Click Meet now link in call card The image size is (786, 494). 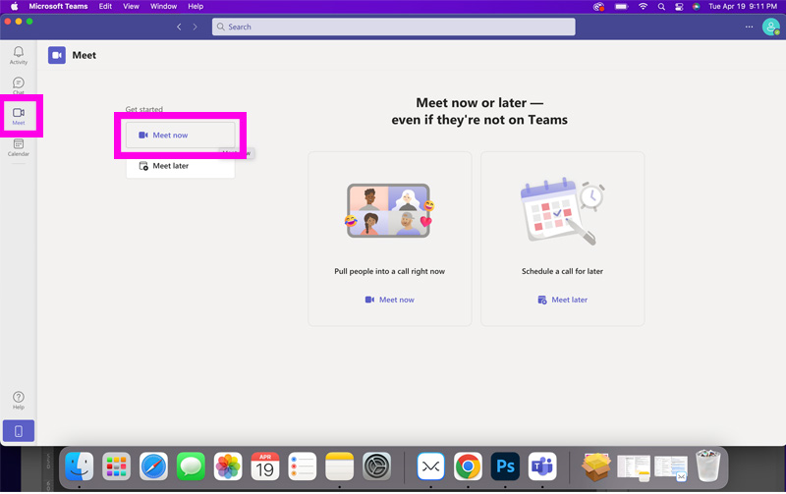tap(389, 300)
